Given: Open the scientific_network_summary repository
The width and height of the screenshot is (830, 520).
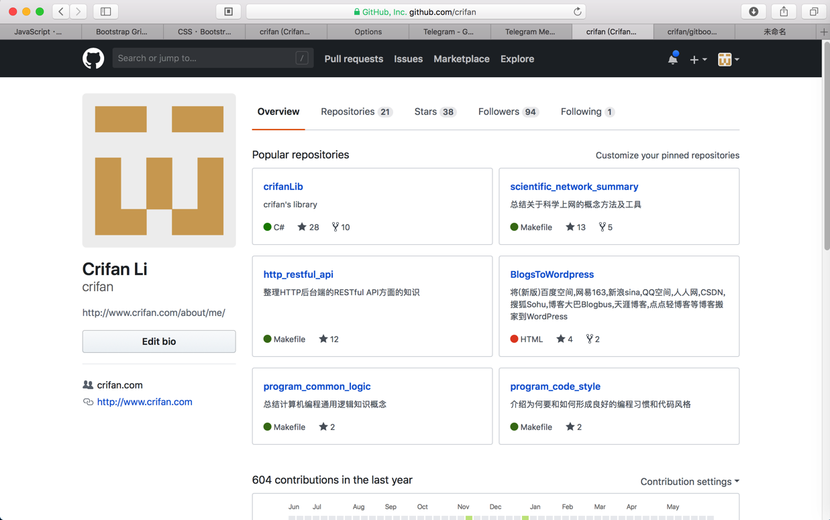Looking at the screenshot, I should click(574, 187).
